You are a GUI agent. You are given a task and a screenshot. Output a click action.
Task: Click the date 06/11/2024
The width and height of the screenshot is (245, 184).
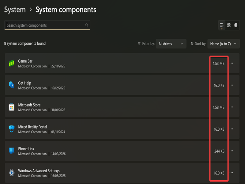click(x=58, y=132)
